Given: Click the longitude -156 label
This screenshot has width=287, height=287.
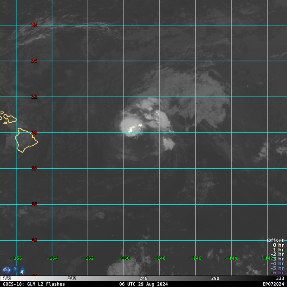Looking at the screenshot, I should pyautogui.click(x=16, y=258).
